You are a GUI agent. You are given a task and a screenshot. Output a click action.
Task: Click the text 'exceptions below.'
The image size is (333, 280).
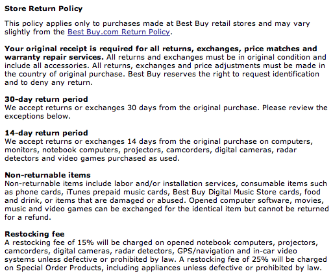click(x=38, y=116)
